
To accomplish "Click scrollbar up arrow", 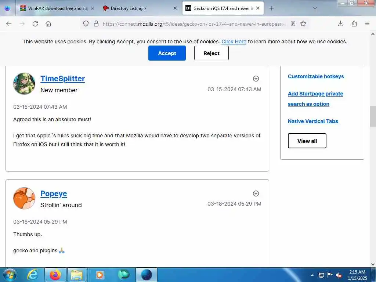I will click(x=373, y=34).
